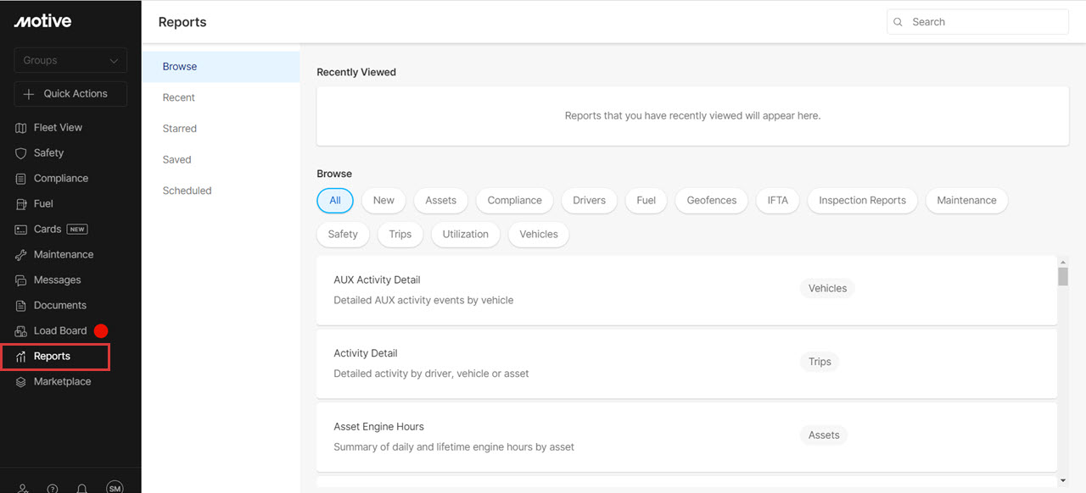
Task: Click the magnifier icon in search box
Action: (x=898, y=22)
